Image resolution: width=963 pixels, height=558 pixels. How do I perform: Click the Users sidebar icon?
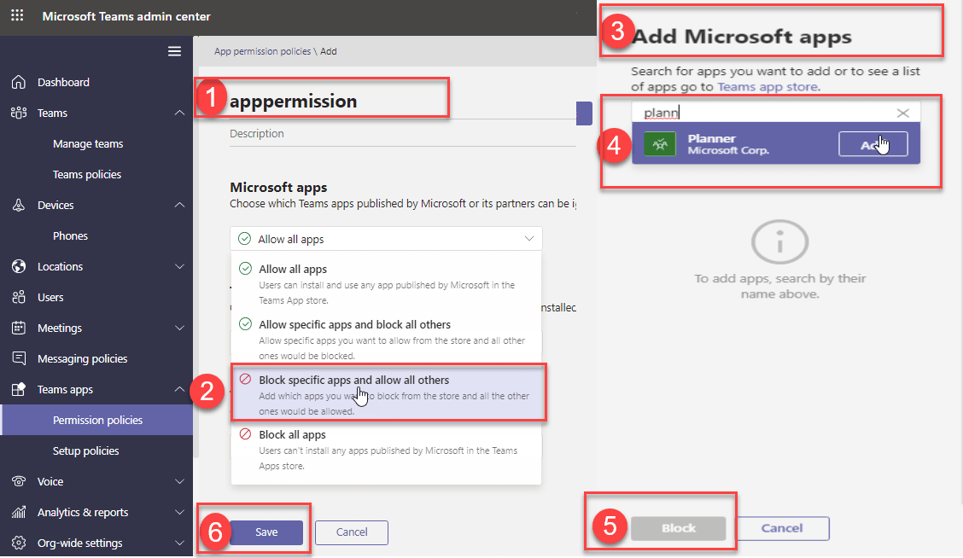click(x=19, y=298)
